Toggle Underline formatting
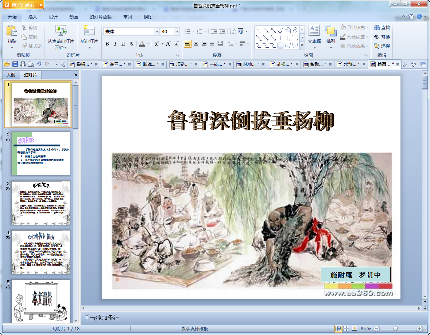Image resolution: width=430 pixels, height=335 pixels. point(123,44)
